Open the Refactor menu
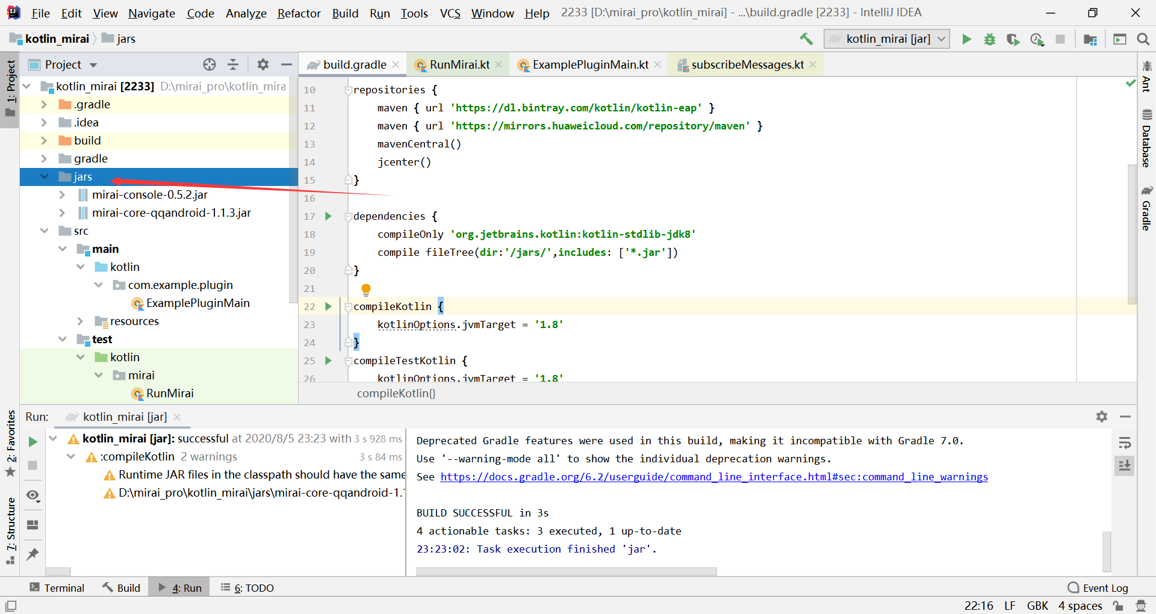Screen dimensions: 1156x614 [299, 13]
